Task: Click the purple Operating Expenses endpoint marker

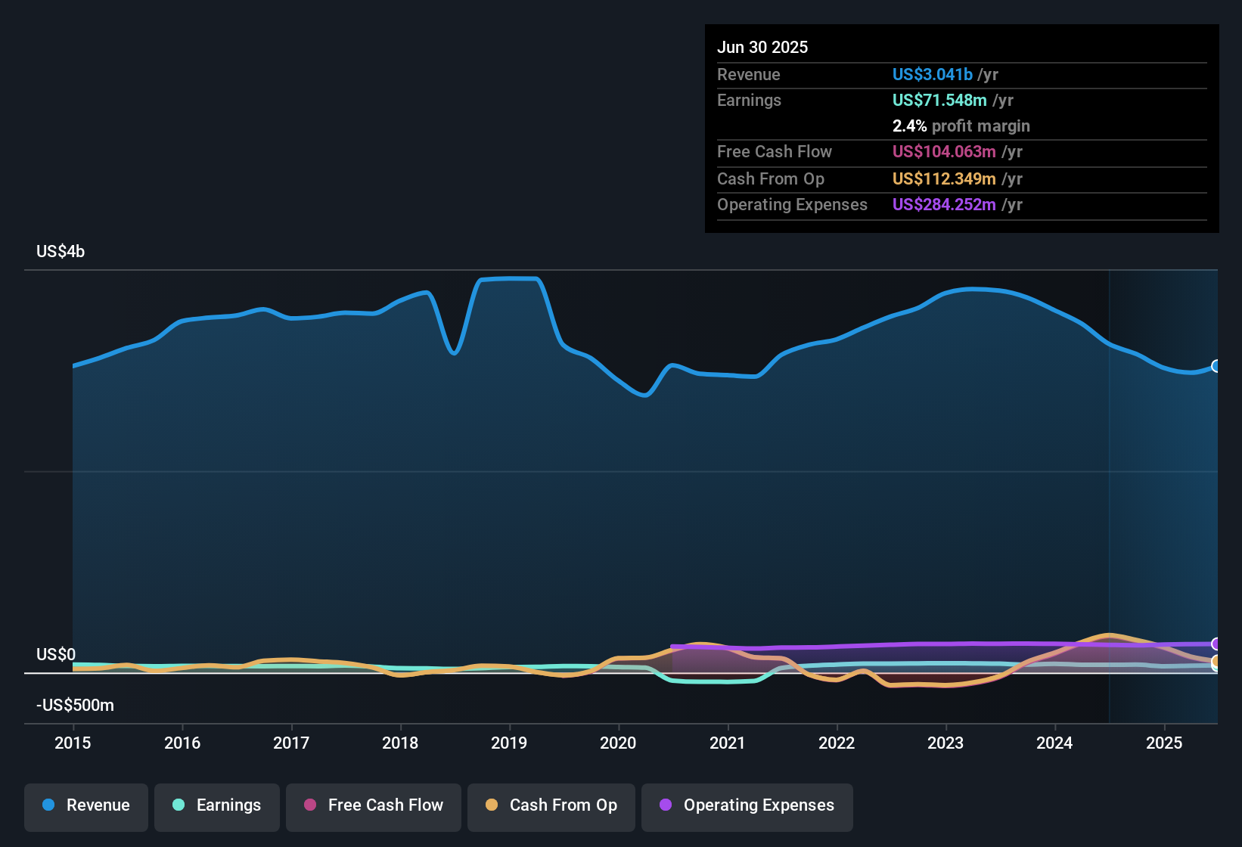Action: coord(1216,644)
